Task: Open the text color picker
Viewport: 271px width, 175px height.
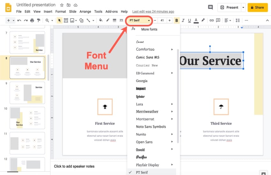Action: [196, 20]
